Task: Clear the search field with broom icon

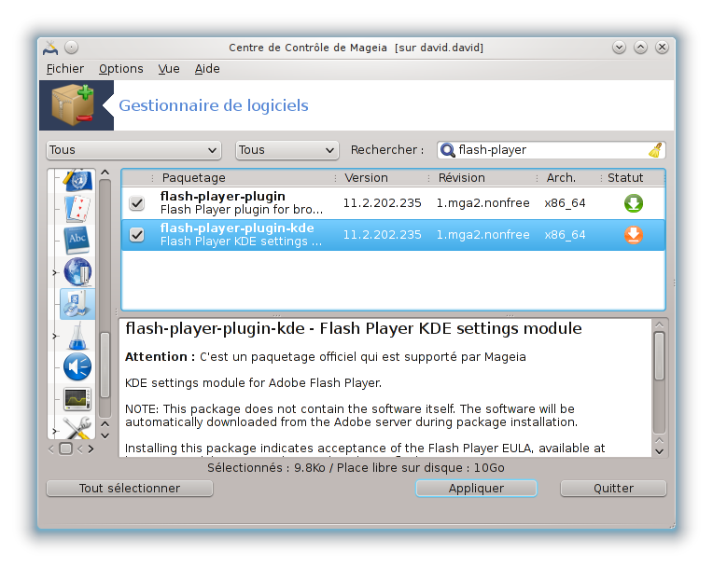Action: pyautogui.click(x=655, y=150)
